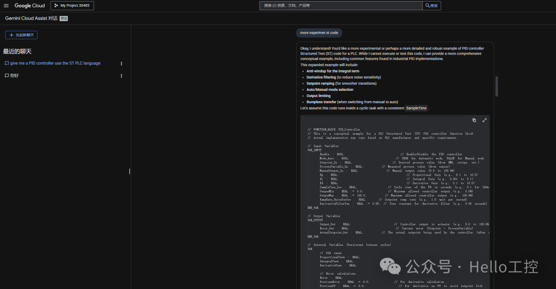Click the 'Output limiting' bullet text
Viewport: 556px width, 289px height.
pos(319,96)
